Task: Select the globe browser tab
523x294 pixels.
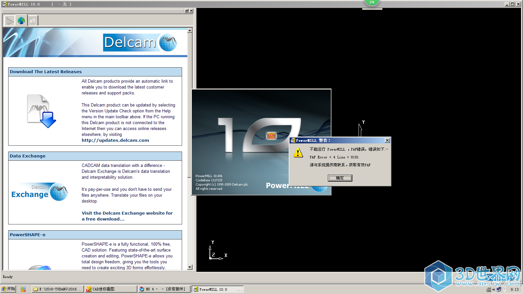Action: pos(21,21)
